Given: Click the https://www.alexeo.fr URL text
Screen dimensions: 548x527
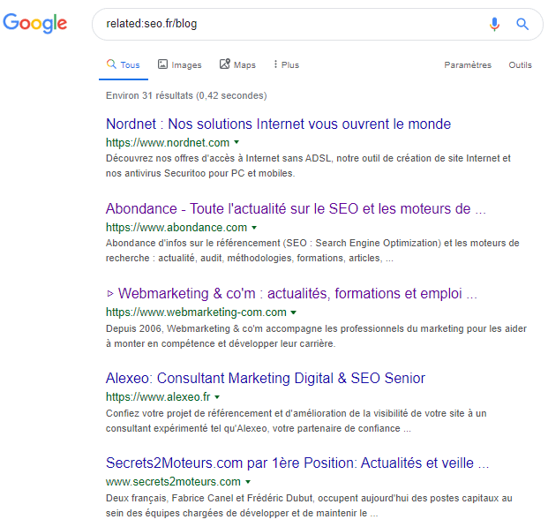Looking at the screenshot, I should [x=158, y=397].
